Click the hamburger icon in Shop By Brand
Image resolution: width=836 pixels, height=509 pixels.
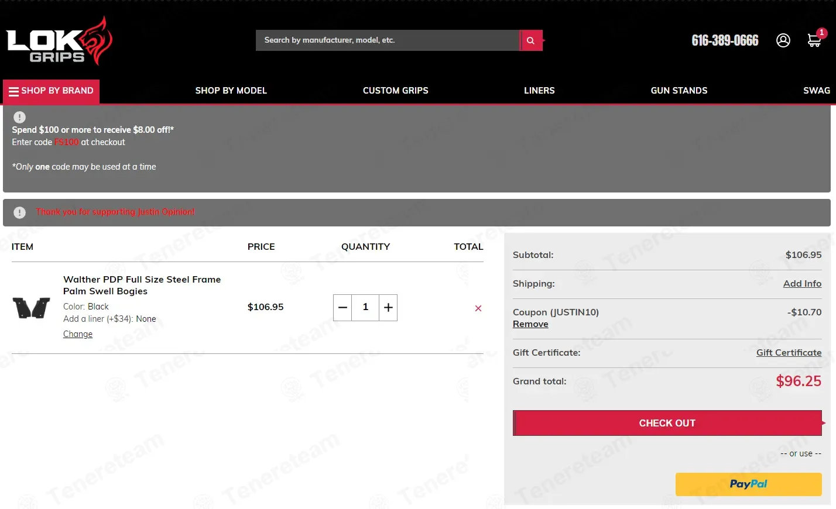[x=13, y=91]
